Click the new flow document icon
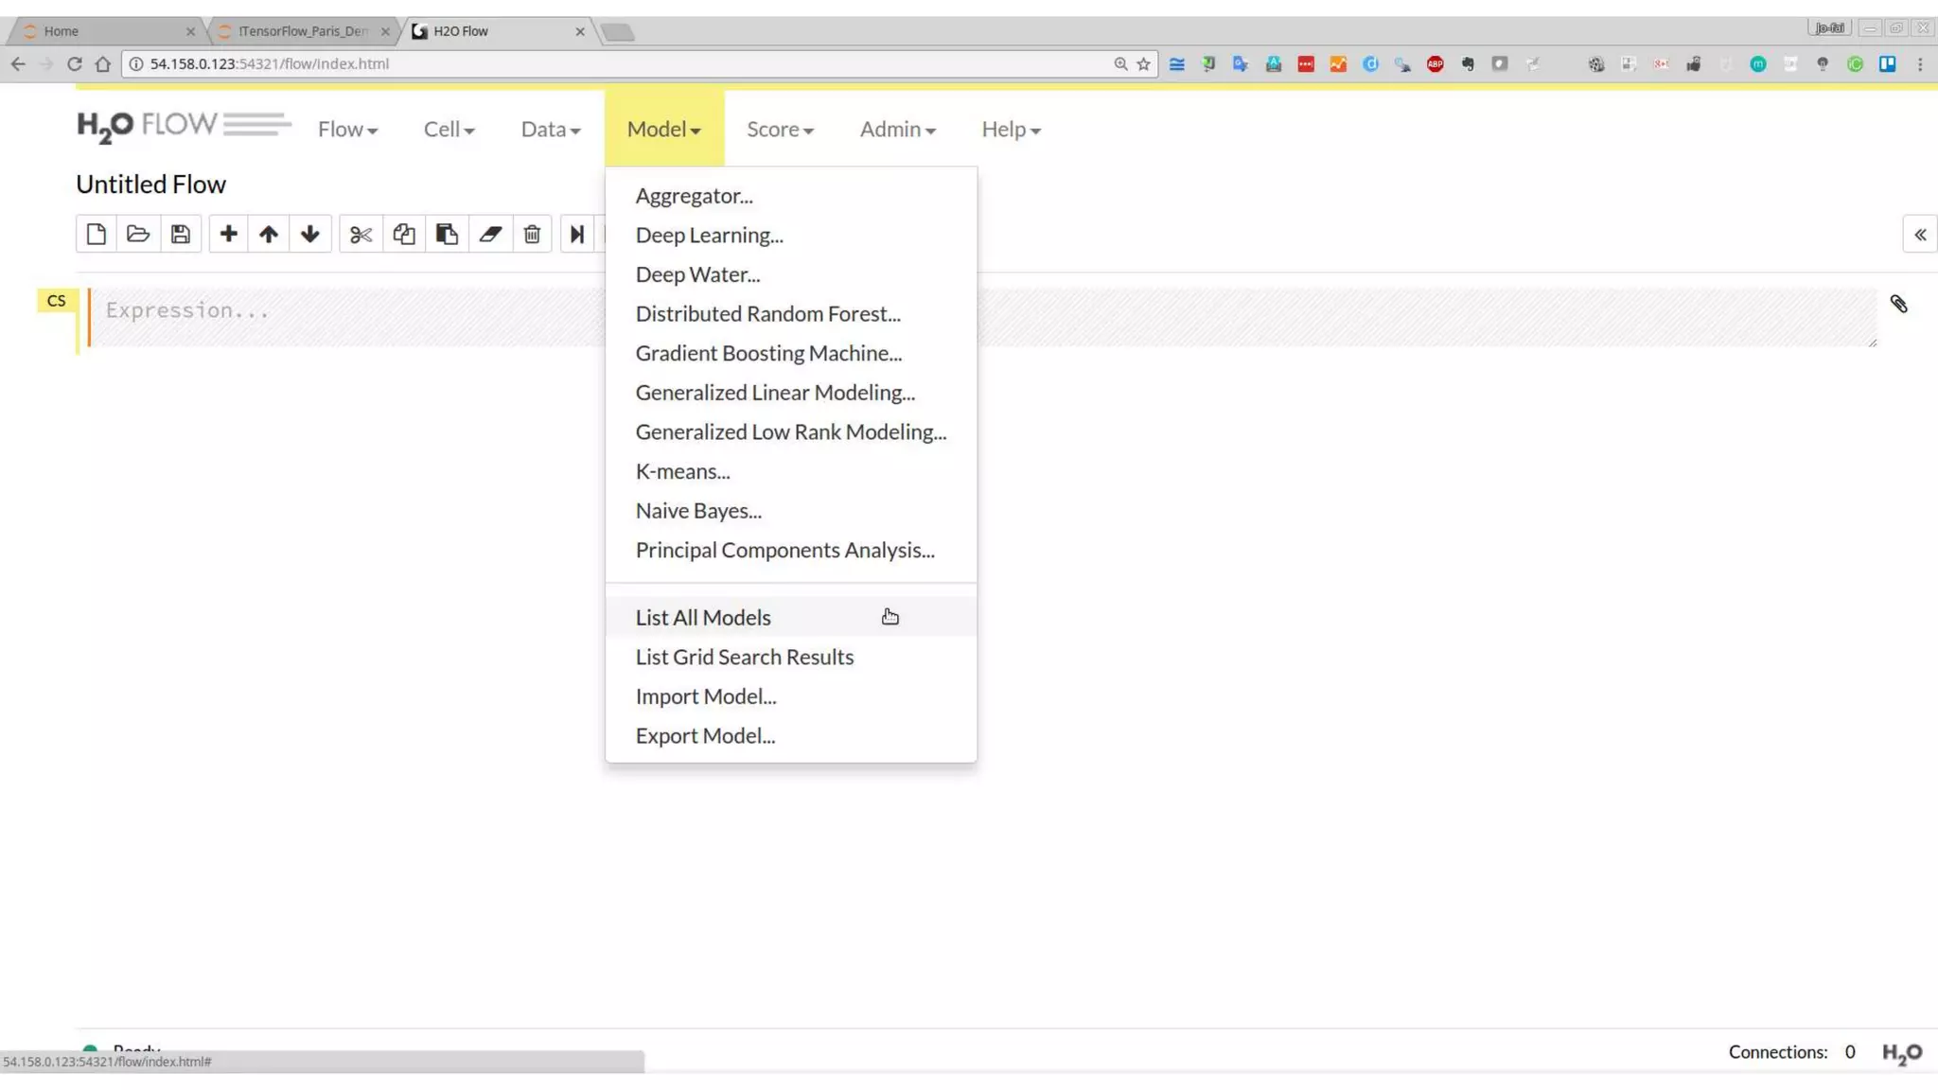This screenshot has width=1938, height=1090. (96, 234)
